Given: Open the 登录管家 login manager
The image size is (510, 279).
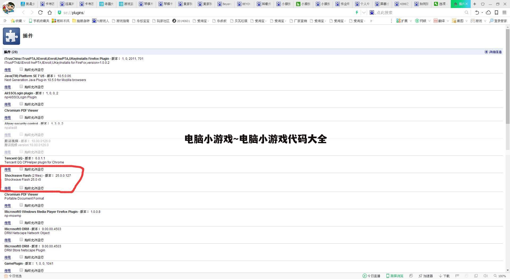Looking at the screenshot, I should 498,21.
